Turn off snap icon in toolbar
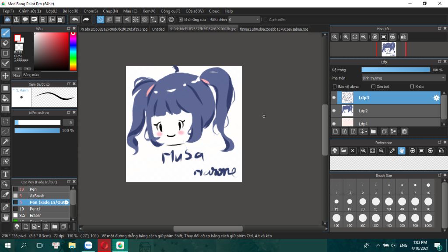This screenshot has width=448, height=252. 100,19
